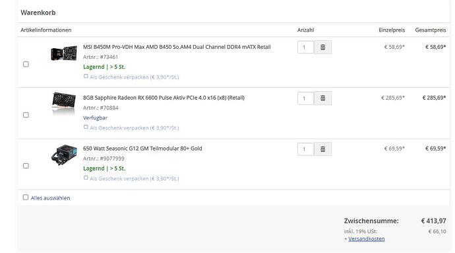This screenshot has height=253, width=455.
Task: Click the 'Verfügbar' availability status
Action: (x=95, y=118)
